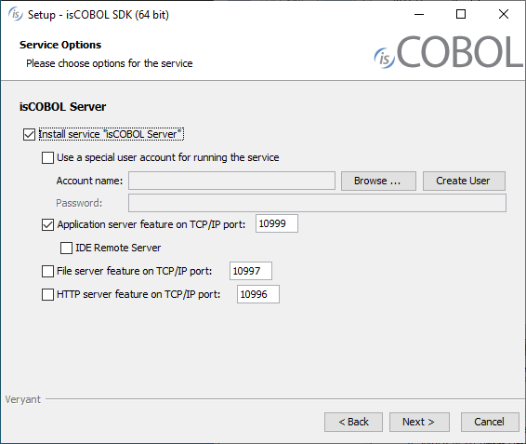Enable HTTP server feature on TCP/IP port
This screenshot has width=526, height=444.
pos(47,294)
